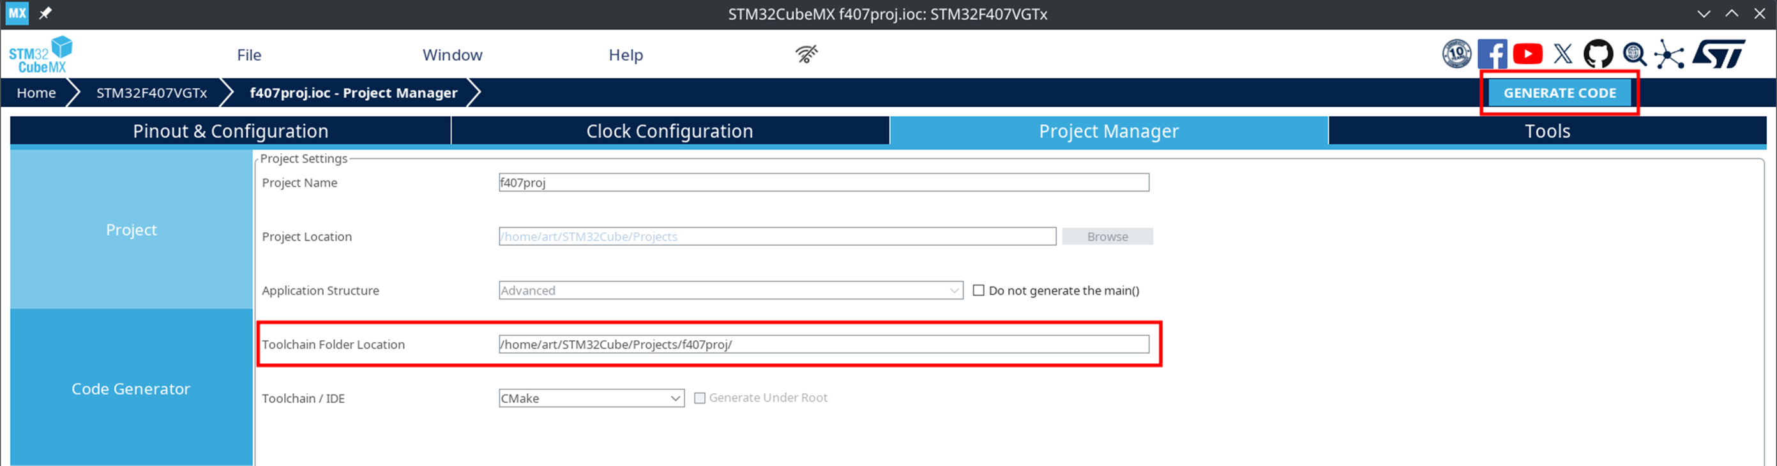Select the Code Generator side tab
1777x466 pixels.
point(131,388)
